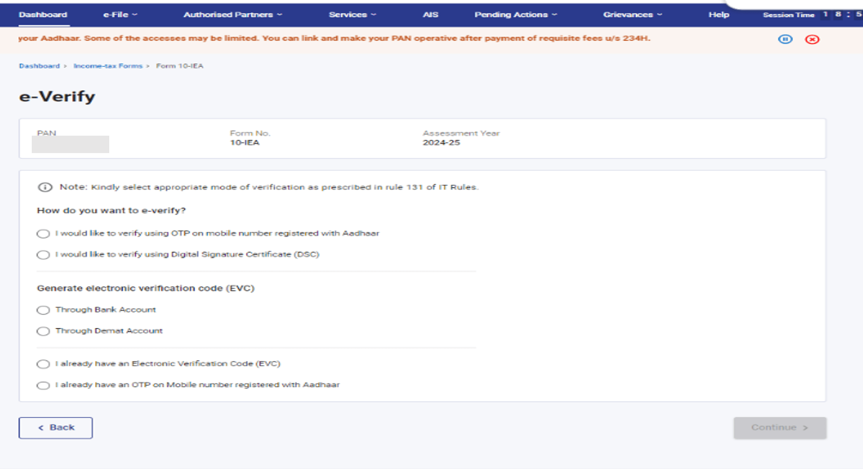
Task: Click the info icon next to the Note
Action: point(45,187)
